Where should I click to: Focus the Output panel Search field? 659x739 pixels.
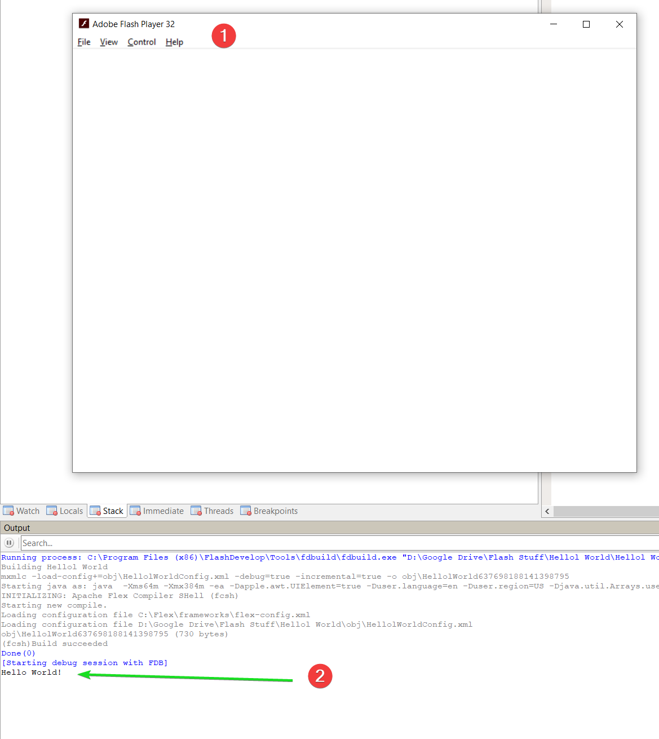click(340, 543)
